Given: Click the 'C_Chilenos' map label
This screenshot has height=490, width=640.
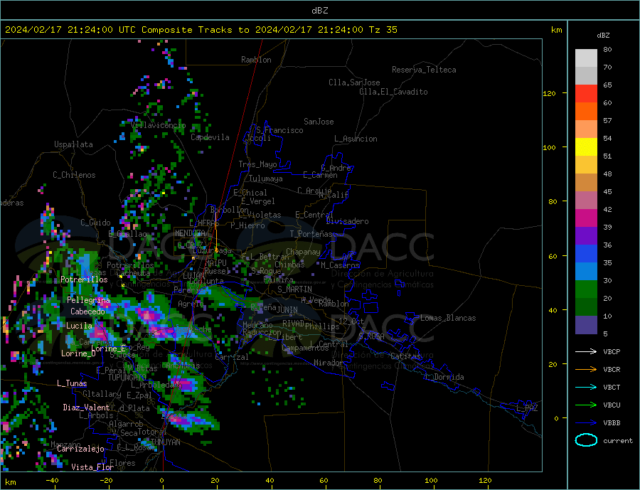Looking at the screenshot, I should click(x=74, y=175).
